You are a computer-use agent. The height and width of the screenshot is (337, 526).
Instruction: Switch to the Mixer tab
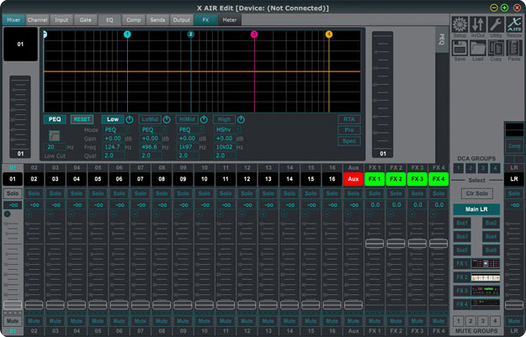[13, 20]
